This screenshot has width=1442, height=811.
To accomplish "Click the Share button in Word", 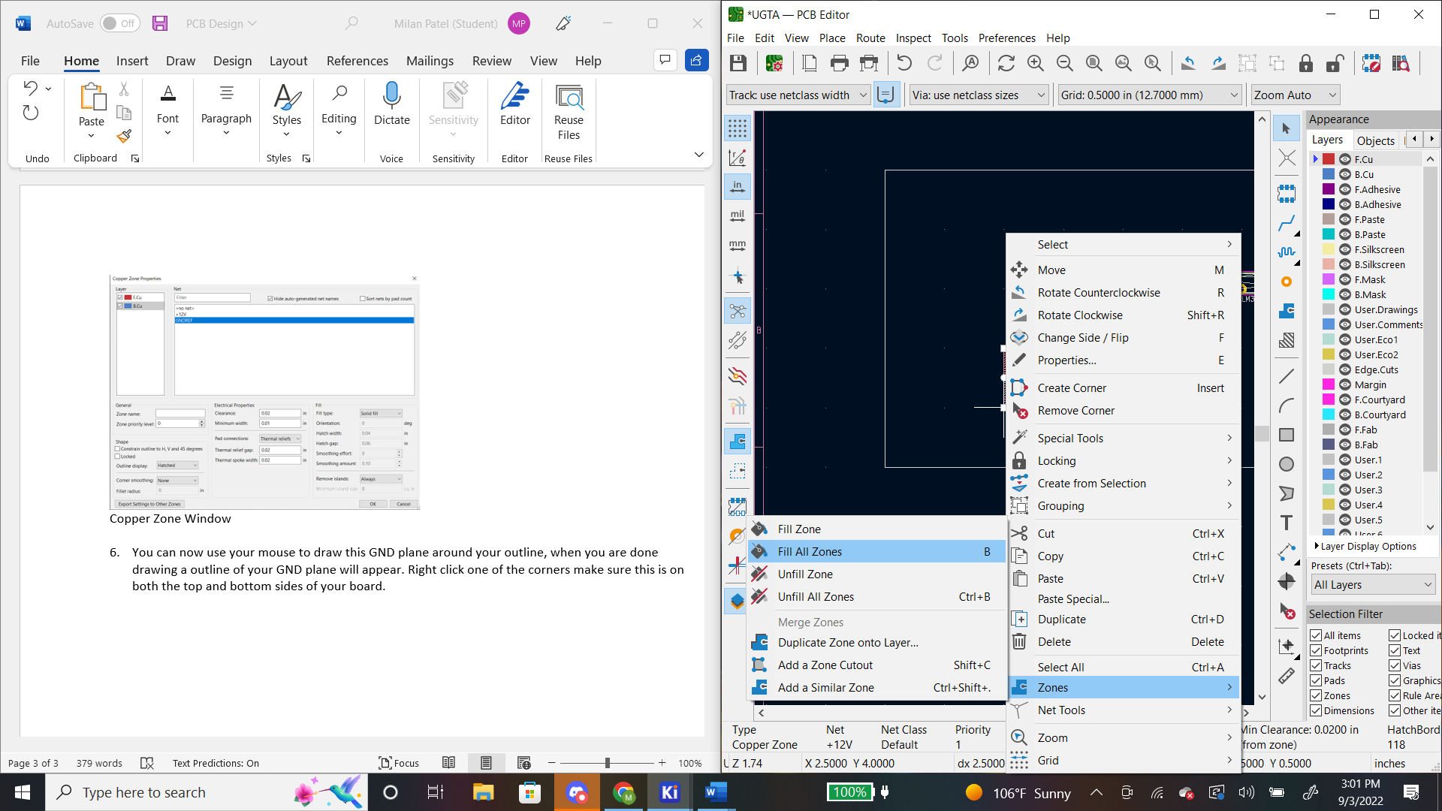I will click(x=697, y=60).
